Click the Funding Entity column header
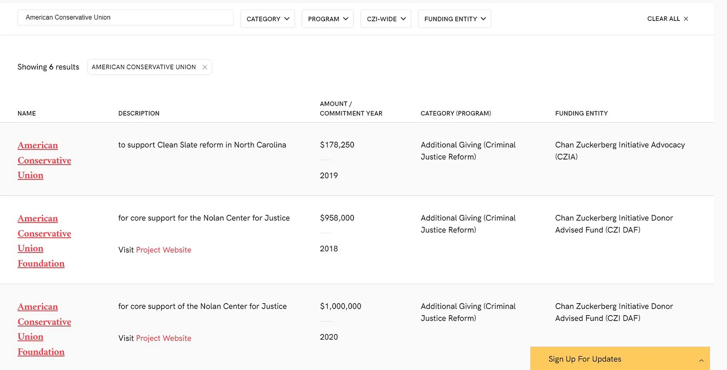The image size is (727, 370). pos(581,114)
